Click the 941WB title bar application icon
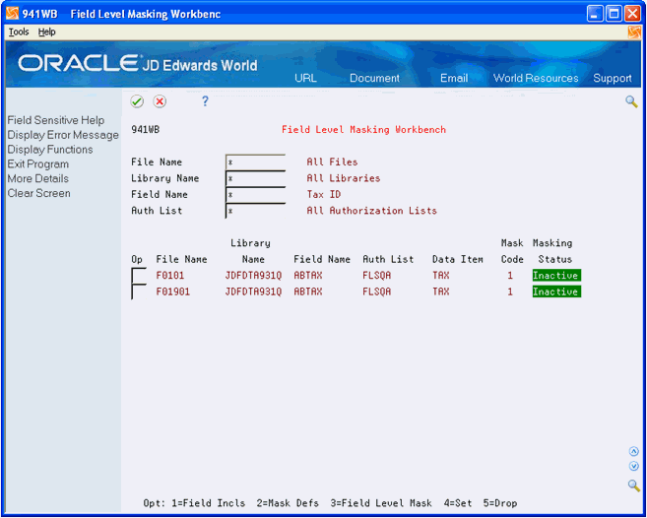647x518 pixels. click(x=13, y=14)
